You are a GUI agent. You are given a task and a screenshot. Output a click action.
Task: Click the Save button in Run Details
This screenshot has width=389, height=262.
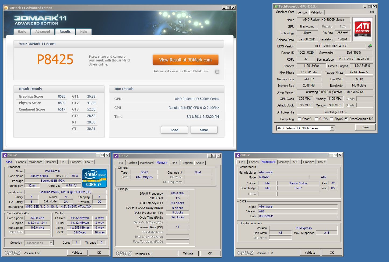click(x=204, y=130)
